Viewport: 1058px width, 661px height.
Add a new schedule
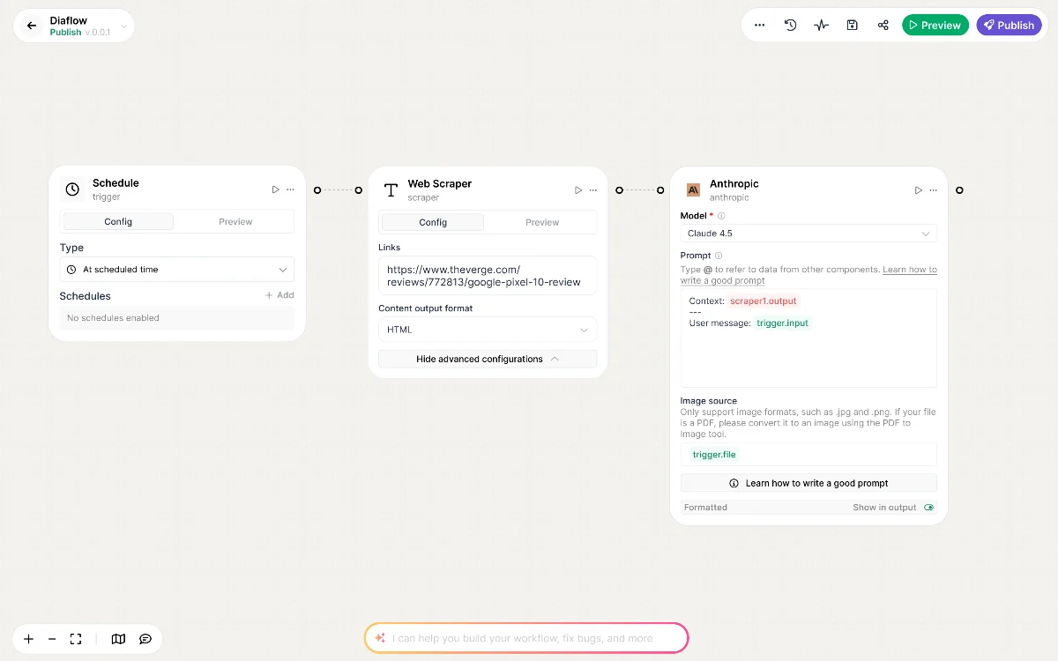(x=279, y=295)
